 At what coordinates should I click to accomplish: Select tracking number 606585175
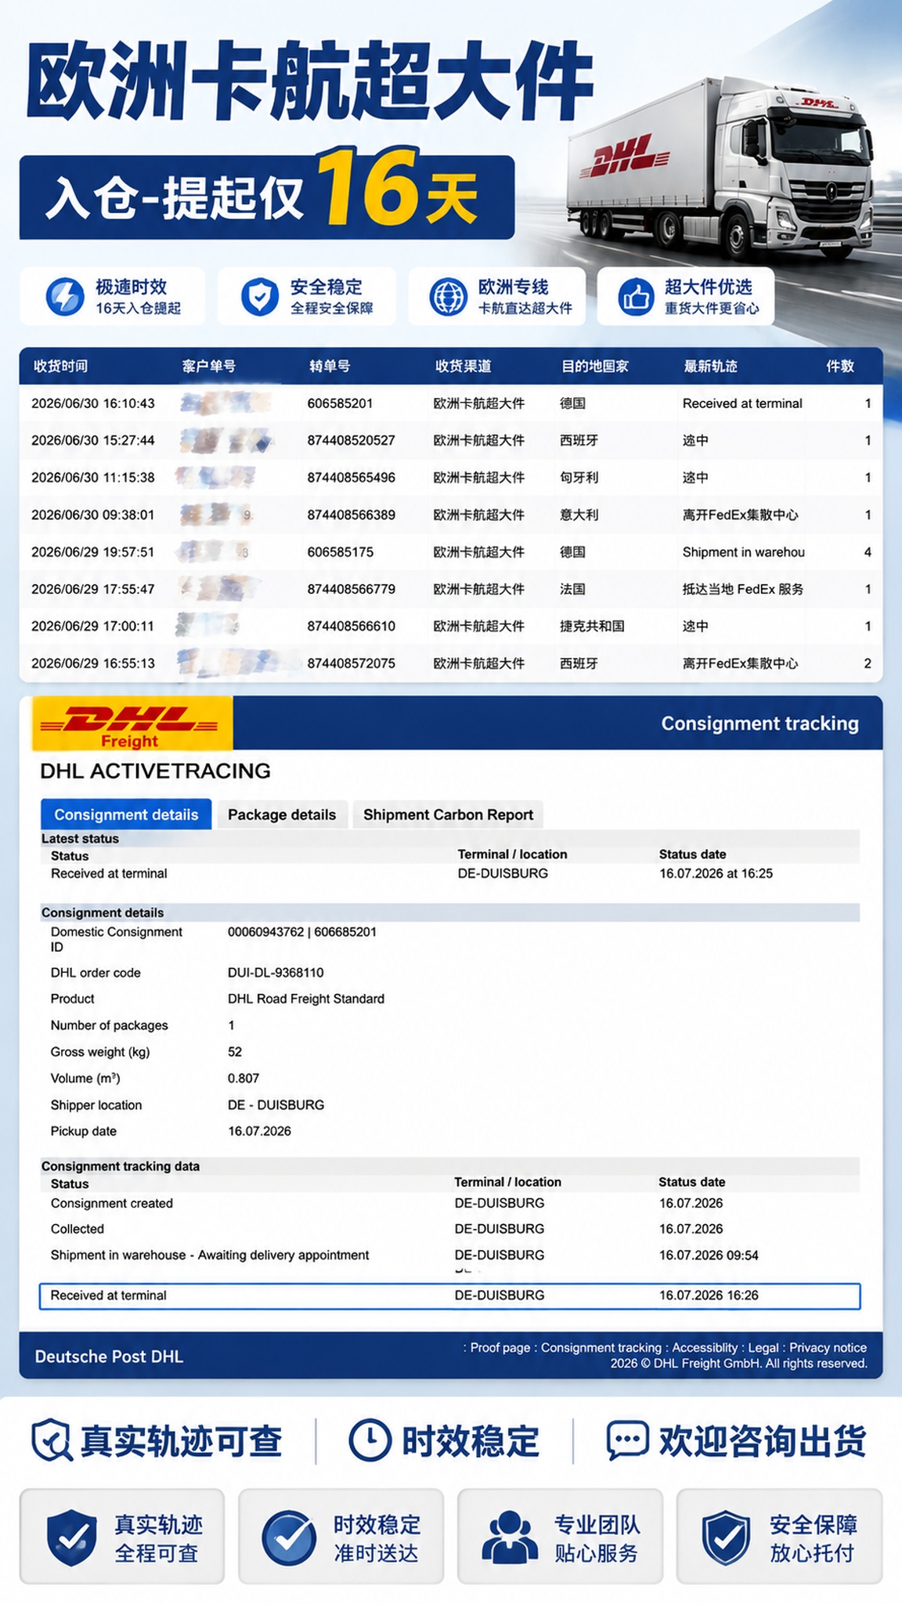click(x=340, y=551)
